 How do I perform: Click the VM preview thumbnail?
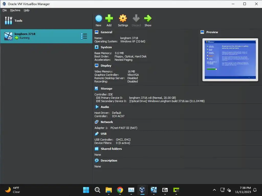[x=230, y=60]
